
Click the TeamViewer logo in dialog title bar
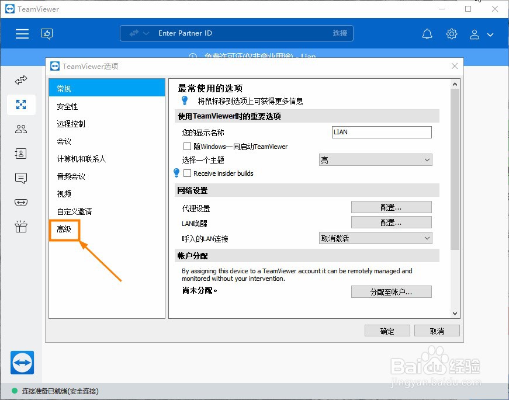click(x=55, y=66)
